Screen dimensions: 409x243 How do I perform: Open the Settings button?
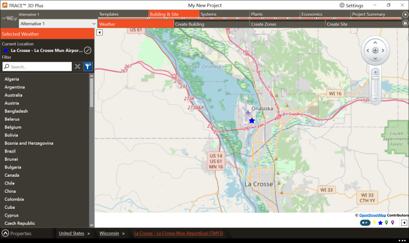point(350,5)
